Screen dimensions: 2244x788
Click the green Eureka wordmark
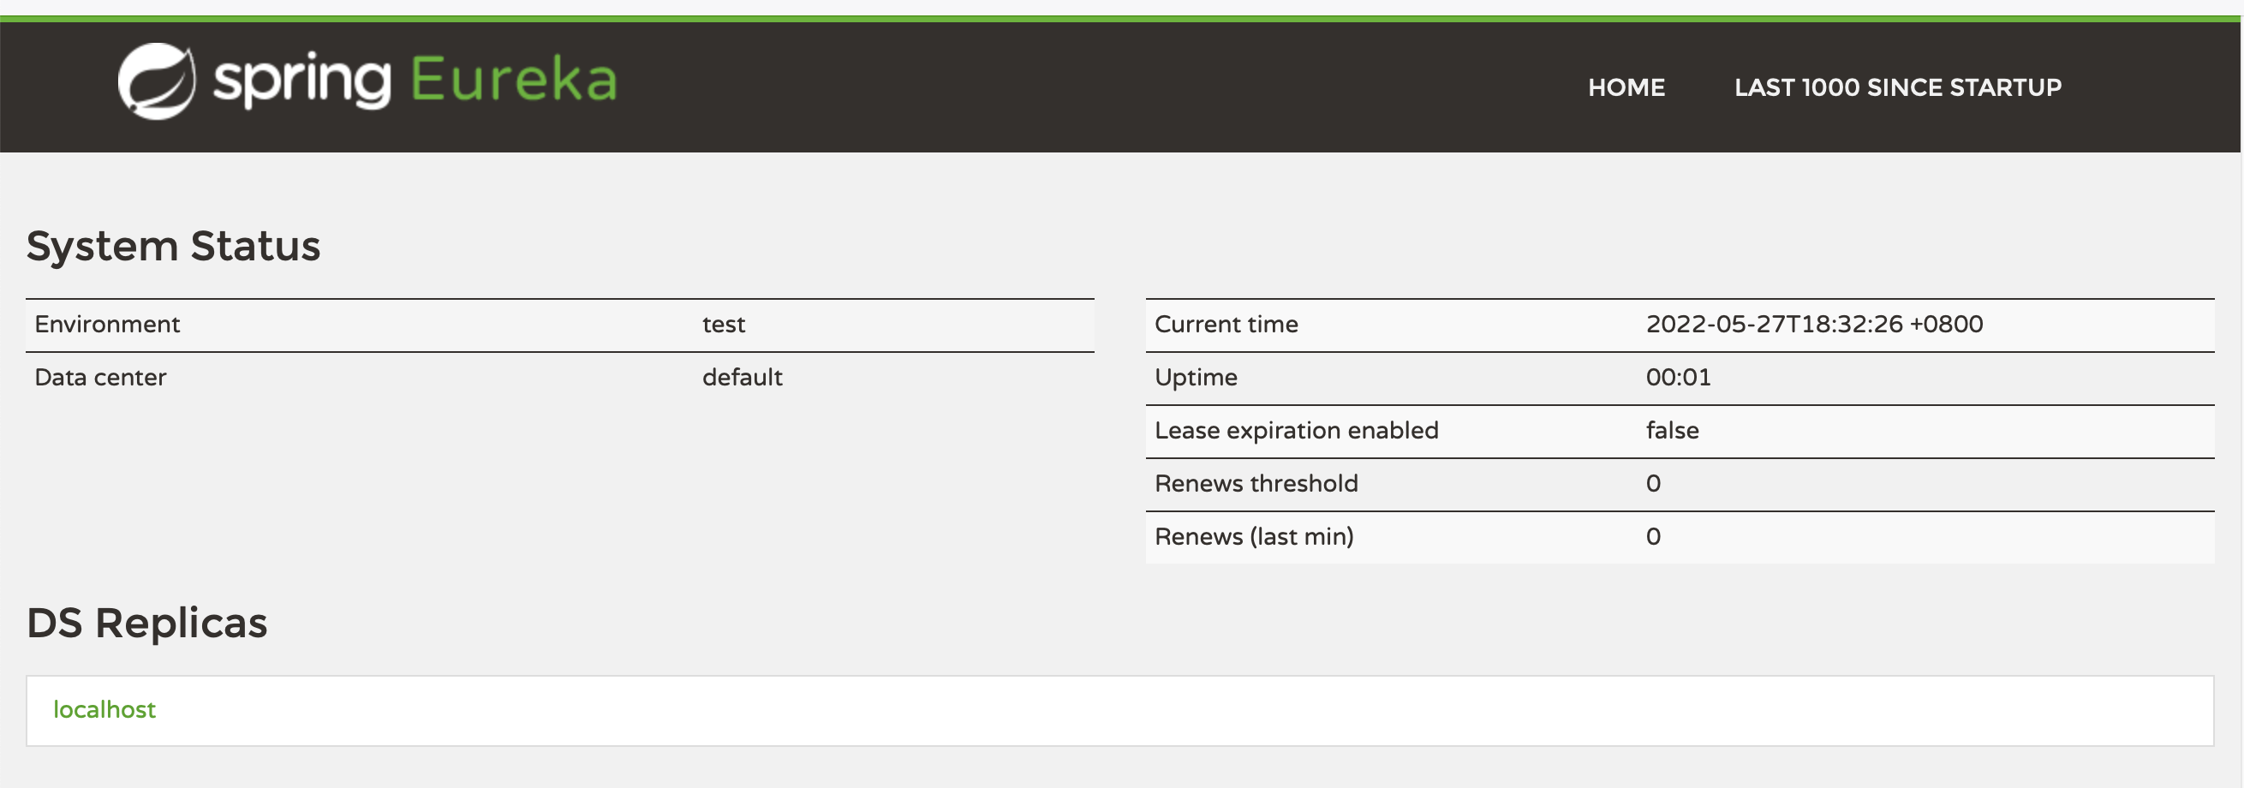point(513,81)
